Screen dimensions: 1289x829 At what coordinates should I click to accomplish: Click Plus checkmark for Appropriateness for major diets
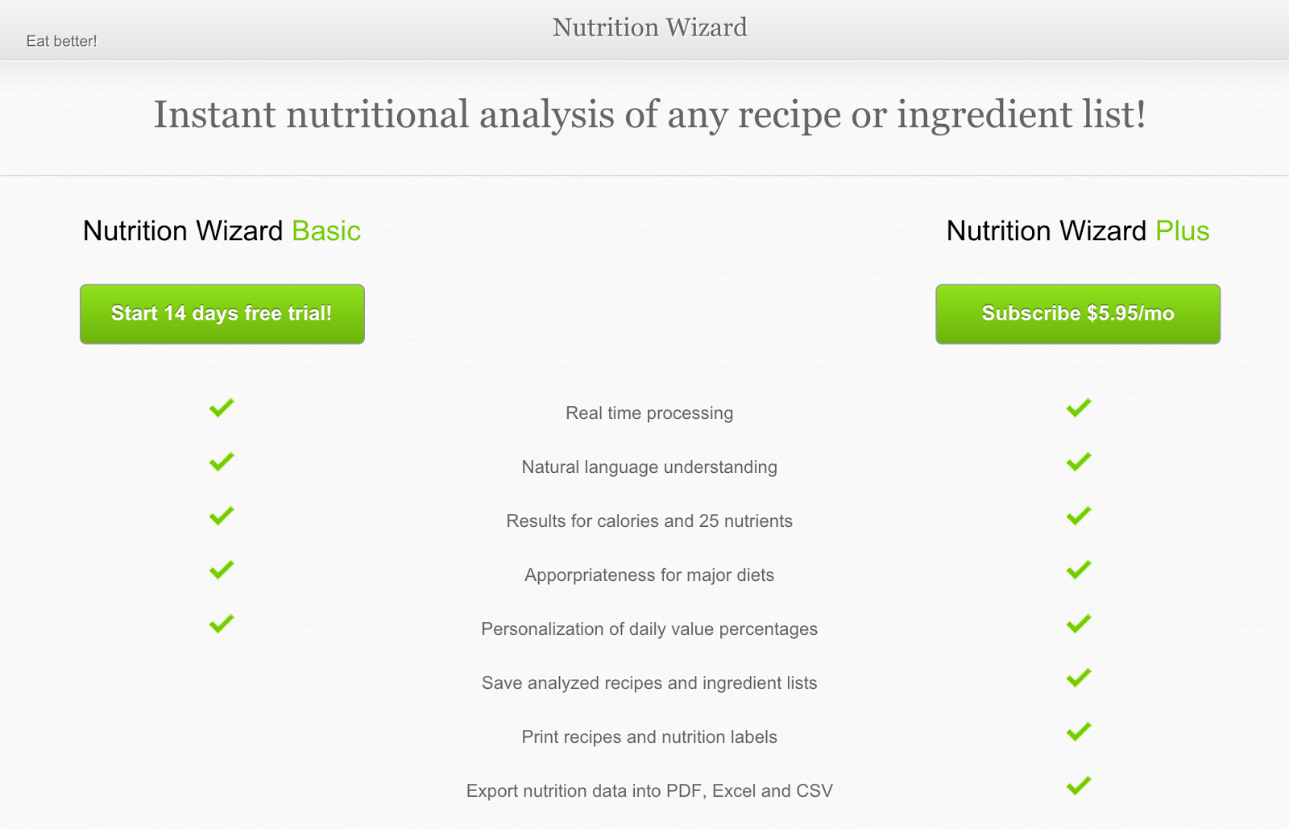[x=1078, y=570]
